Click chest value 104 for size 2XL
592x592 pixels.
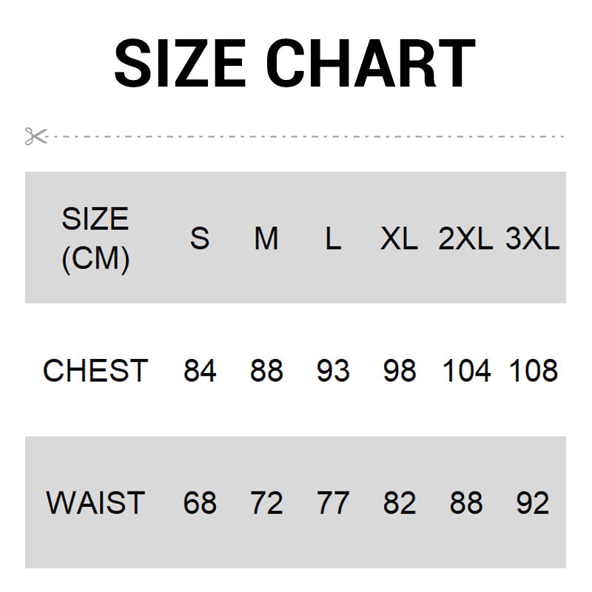466,371
